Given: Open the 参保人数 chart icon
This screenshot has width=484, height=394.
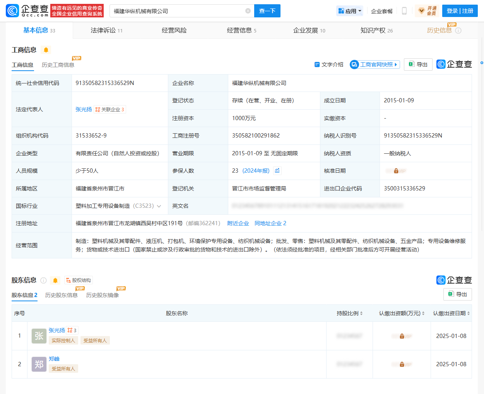Looking at the screenshot, I should point(277,171).
